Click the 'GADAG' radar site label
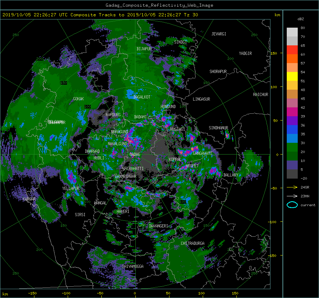Screen dimensions: 319x298 click(x=135, y=154)
